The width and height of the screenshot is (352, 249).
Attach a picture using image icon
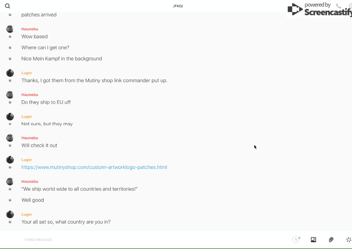[313, 240]
